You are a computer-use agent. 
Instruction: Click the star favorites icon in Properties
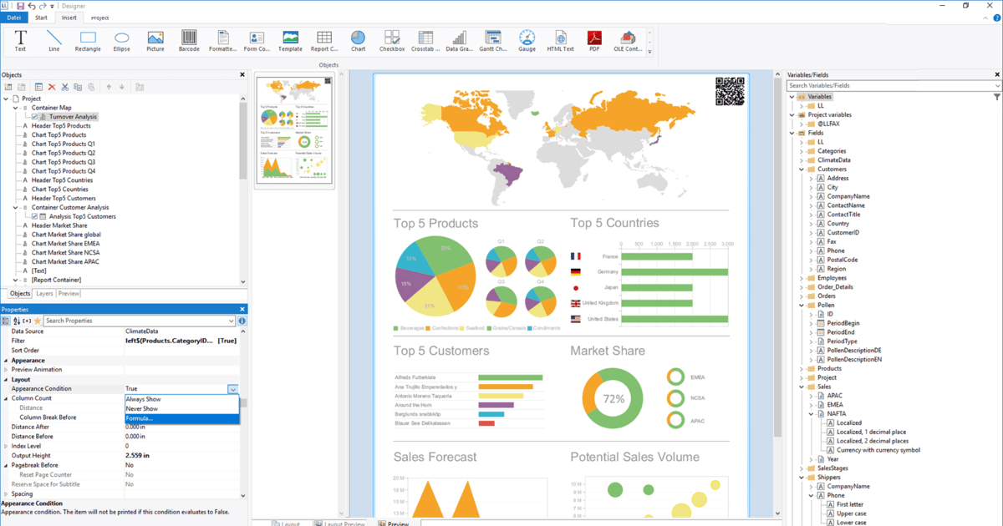(37, 321)
